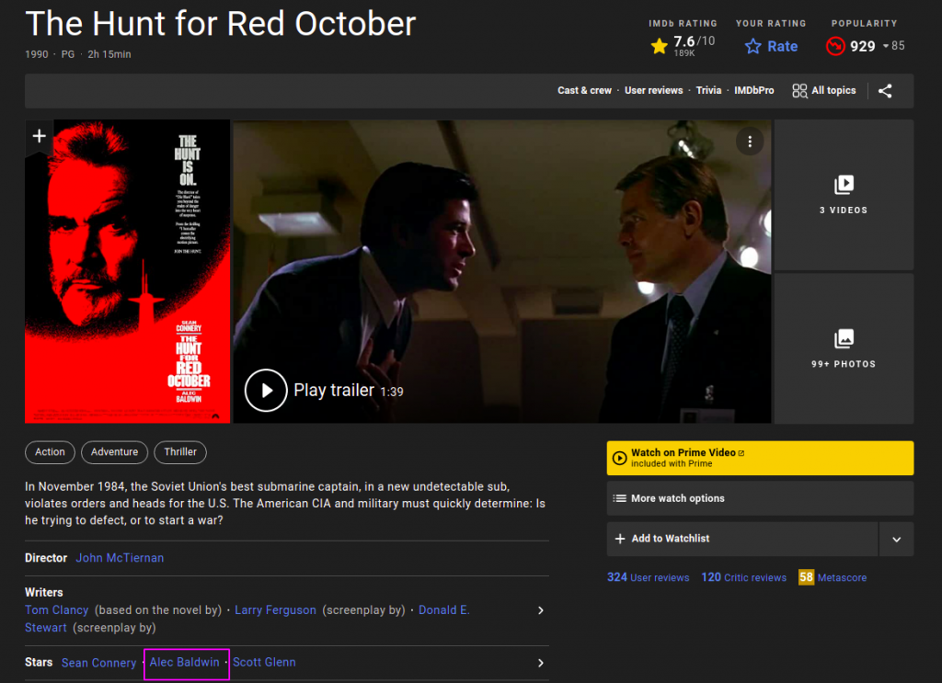Click the popularity trending icon

tap(835, 46)
